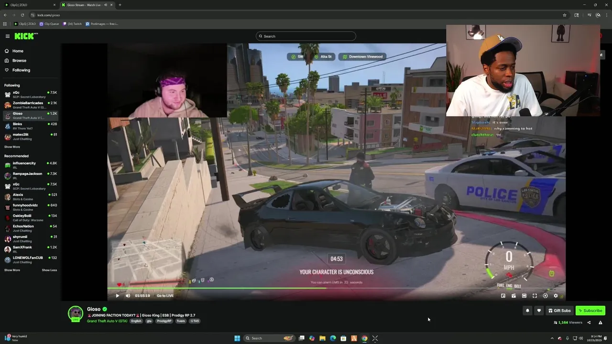Click the Gift Subs button
This screenshot has height=344, width=612.
click(559, 311)
